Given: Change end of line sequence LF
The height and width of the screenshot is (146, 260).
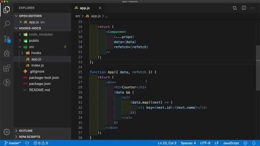Looking at the screenshot, I should tap(217, 143).
